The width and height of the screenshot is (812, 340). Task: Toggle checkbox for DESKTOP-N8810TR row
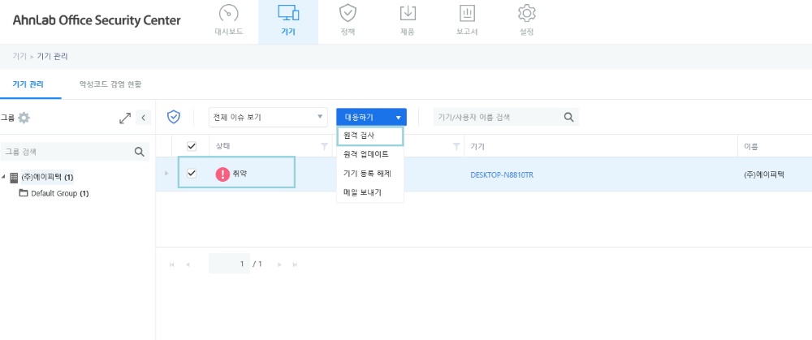(x=192, y=174)
